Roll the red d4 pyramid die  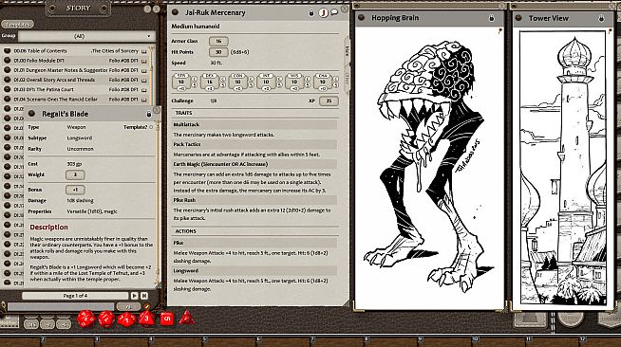coord(186,318)
